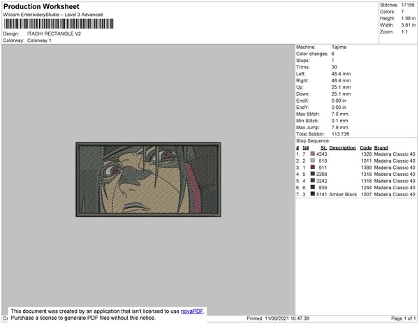Select the magenta swatch for stop 3 (911)

(313, 167)
